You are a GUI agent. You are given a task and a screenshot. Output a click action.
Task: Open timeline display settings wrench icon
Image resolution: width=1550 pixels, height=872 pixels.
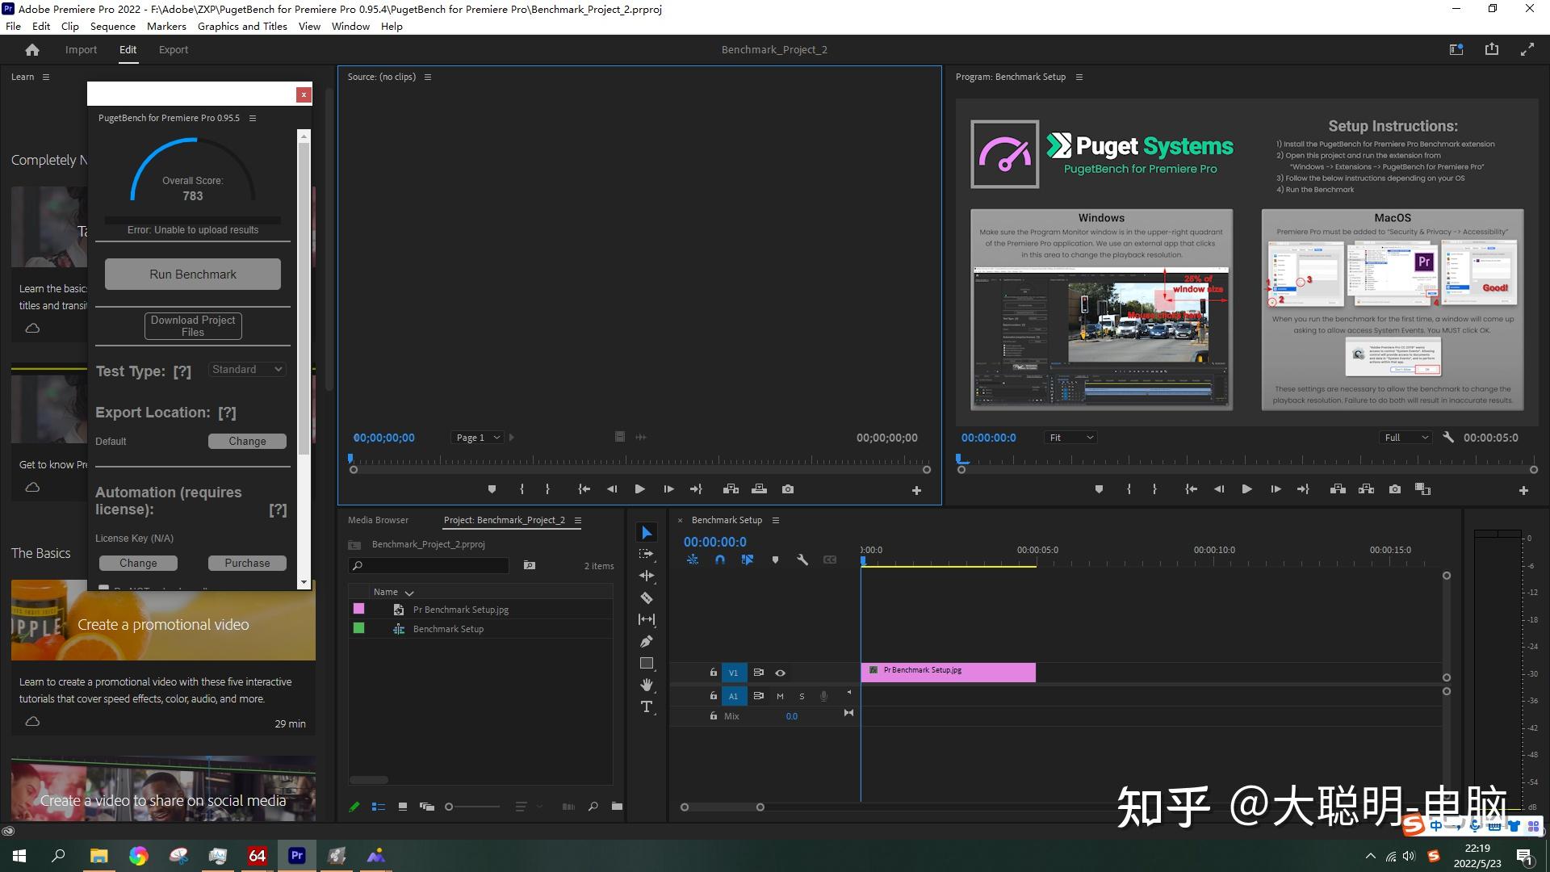coord(802,560)
